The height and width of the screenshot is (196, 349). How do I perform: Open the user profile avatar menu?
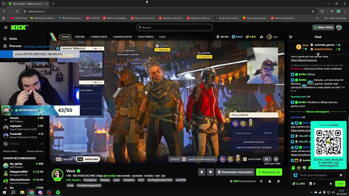339,27
